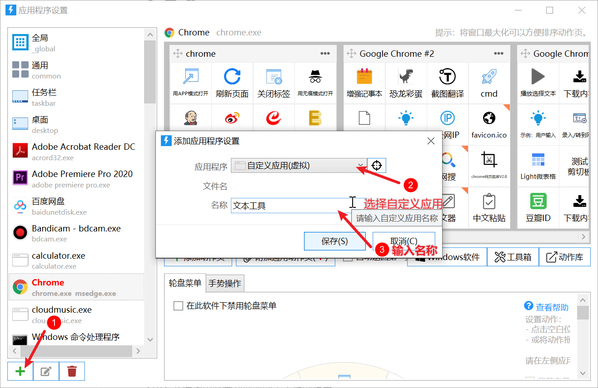
Task: Open the 用APP模式打开 action
Action: click(190, 83)
